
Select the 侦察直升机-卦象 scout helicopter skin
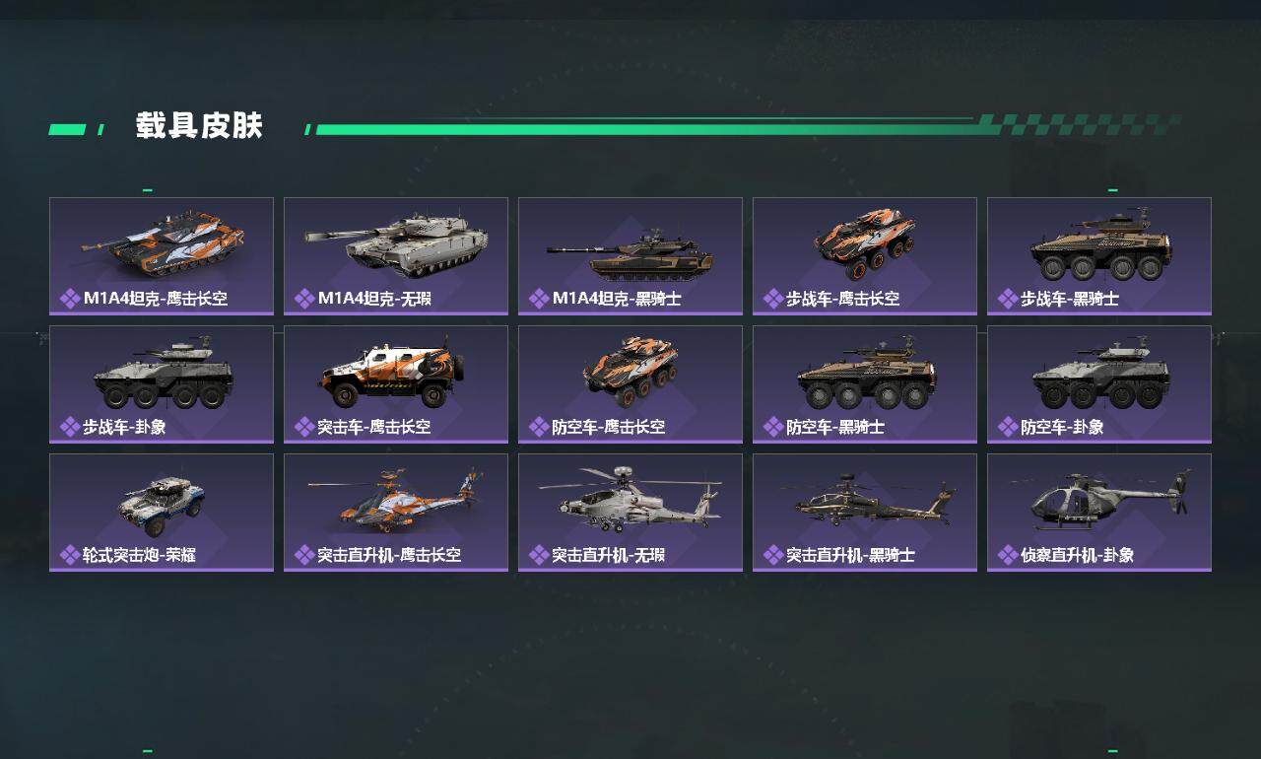(x=1099, y=513)
